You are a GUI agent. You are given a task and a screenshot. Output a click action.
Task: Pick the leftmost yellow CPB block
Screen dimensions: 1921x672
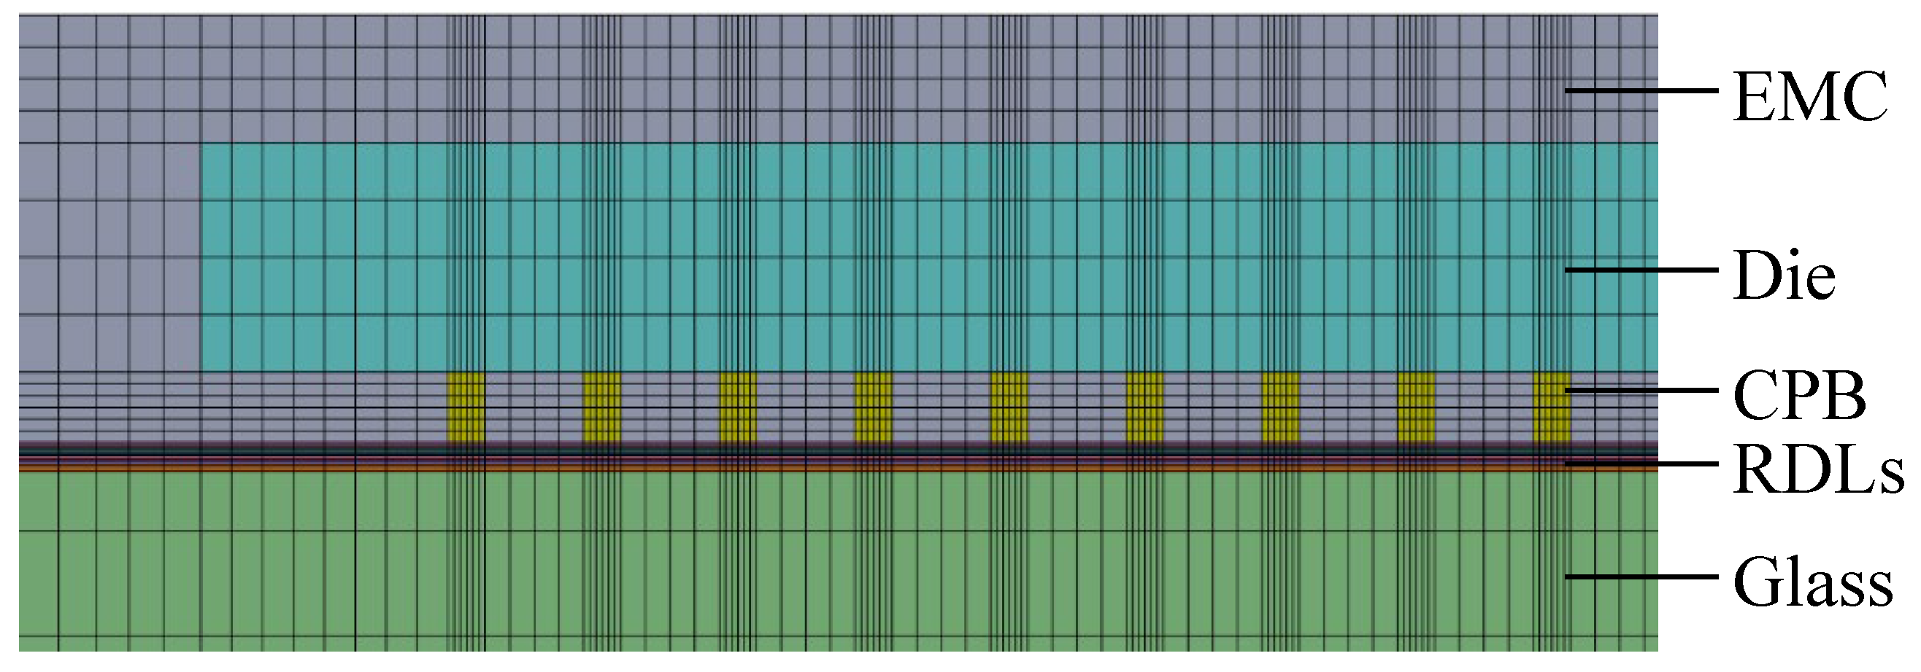(466, 407)
